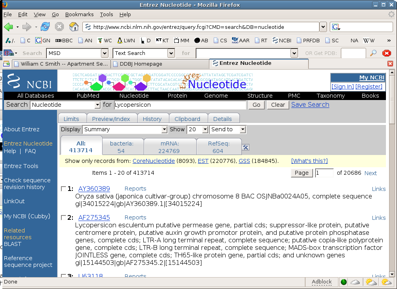This screenshot has width=397, height=289.
Task: Click the Save Search link
Action: coord(310,105)
